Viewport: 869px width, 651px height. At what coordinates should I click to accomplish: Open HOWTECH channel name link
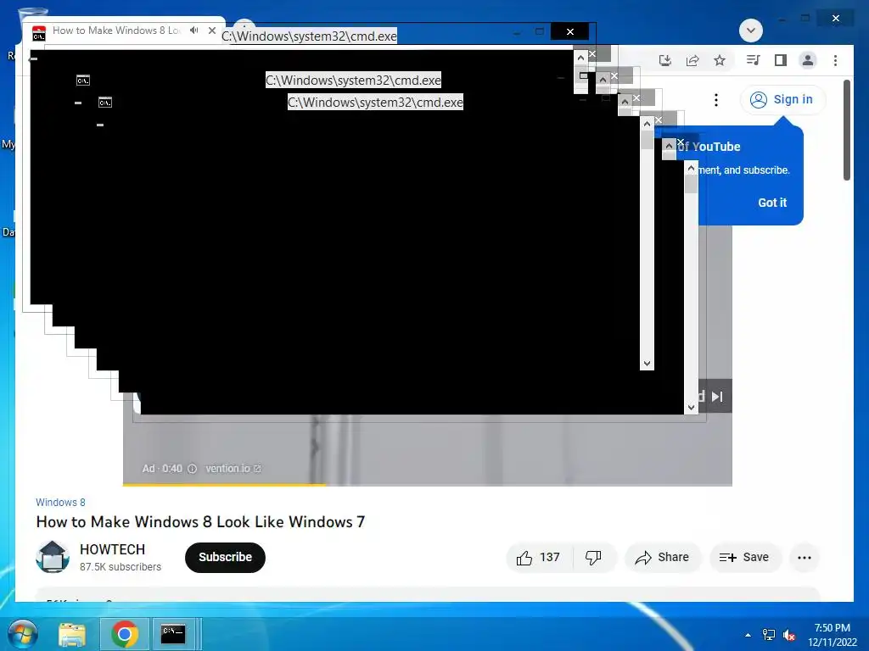(x=113, y=549)
